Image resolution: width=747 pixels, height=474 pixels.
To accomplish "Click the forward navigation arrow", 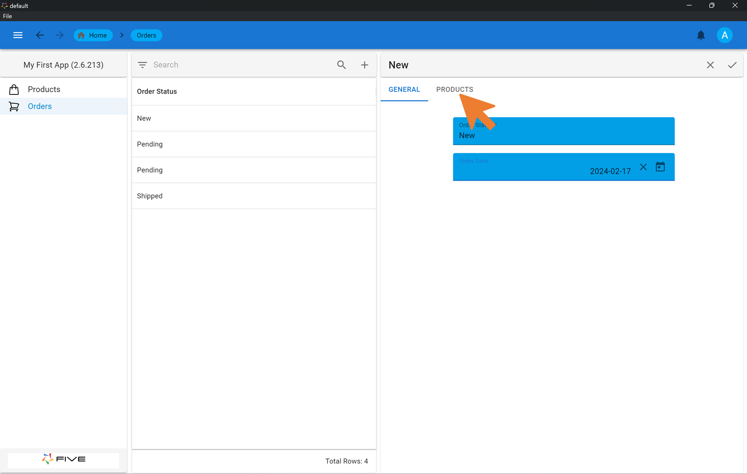I will point(59,35).
